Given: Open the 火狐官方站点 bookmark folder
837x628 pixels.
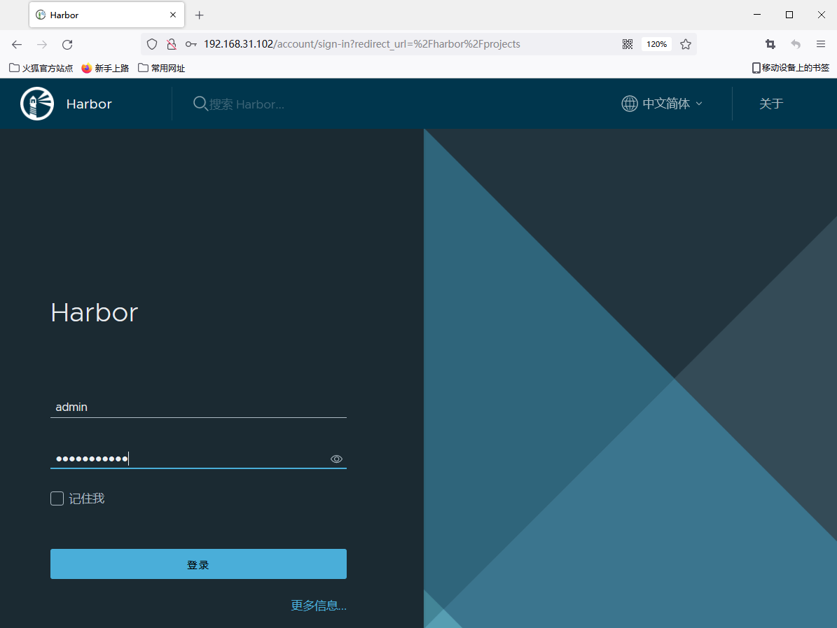Looking at the screenshot, I should [x=41, y=68].
